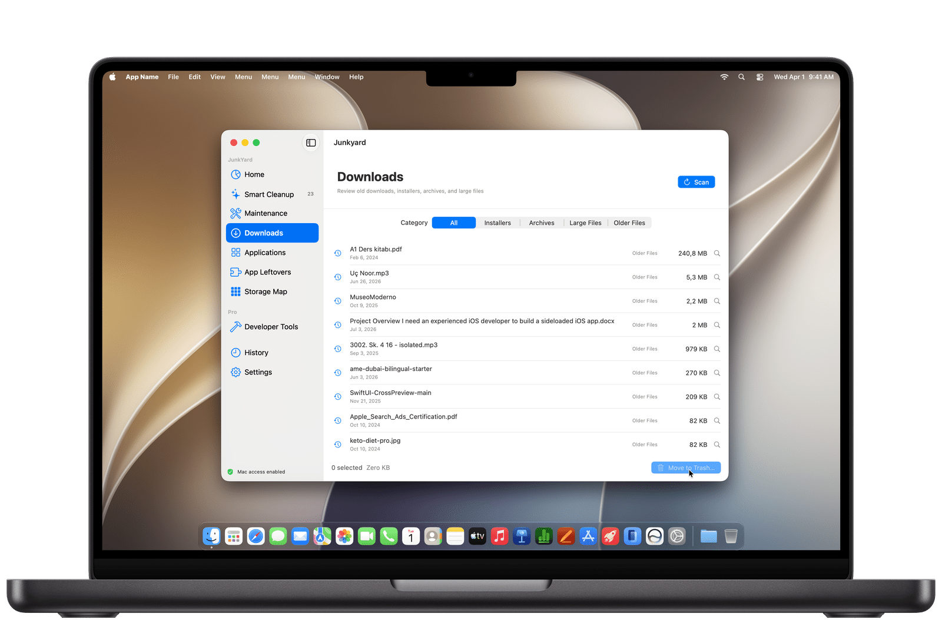
Task: Click clock icon beside 3002. Sk. 4 16 - isolated.mp3
Action: point(338,349)
